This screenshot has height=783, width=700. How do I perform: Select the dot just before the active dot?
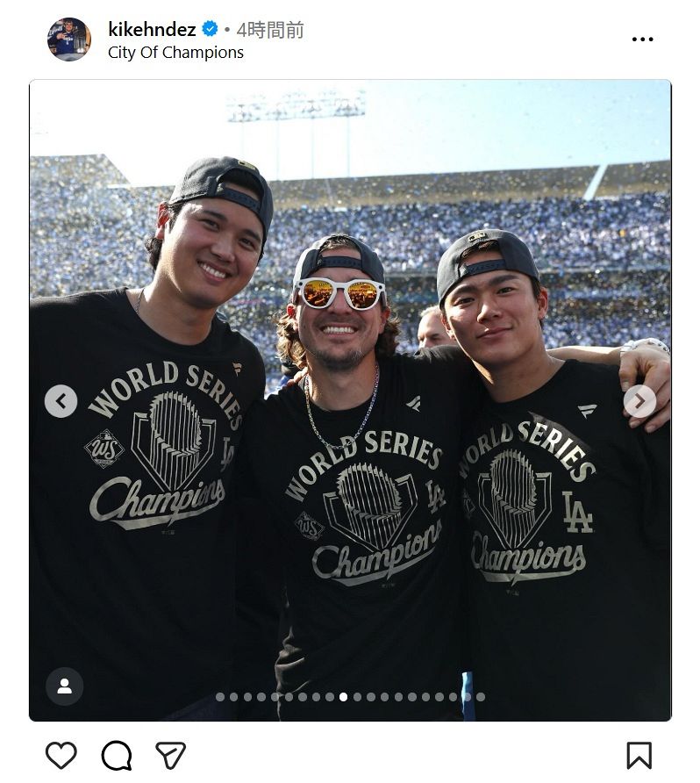[330, 697]
